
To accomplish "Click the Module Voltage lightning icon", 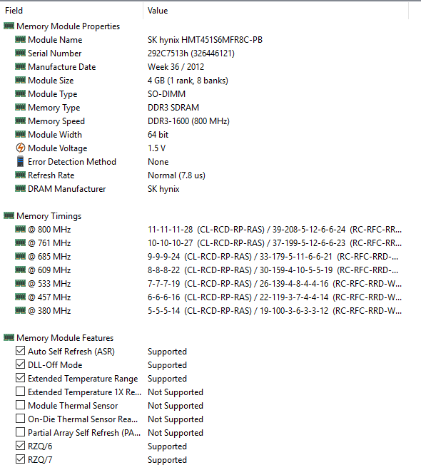I will coord(20,148).
